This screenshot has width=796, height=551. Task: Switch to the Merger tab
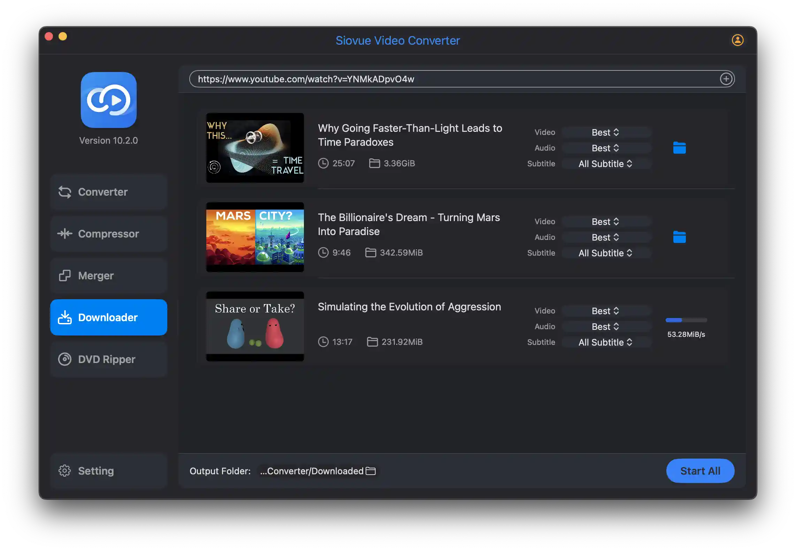[109, 275]
